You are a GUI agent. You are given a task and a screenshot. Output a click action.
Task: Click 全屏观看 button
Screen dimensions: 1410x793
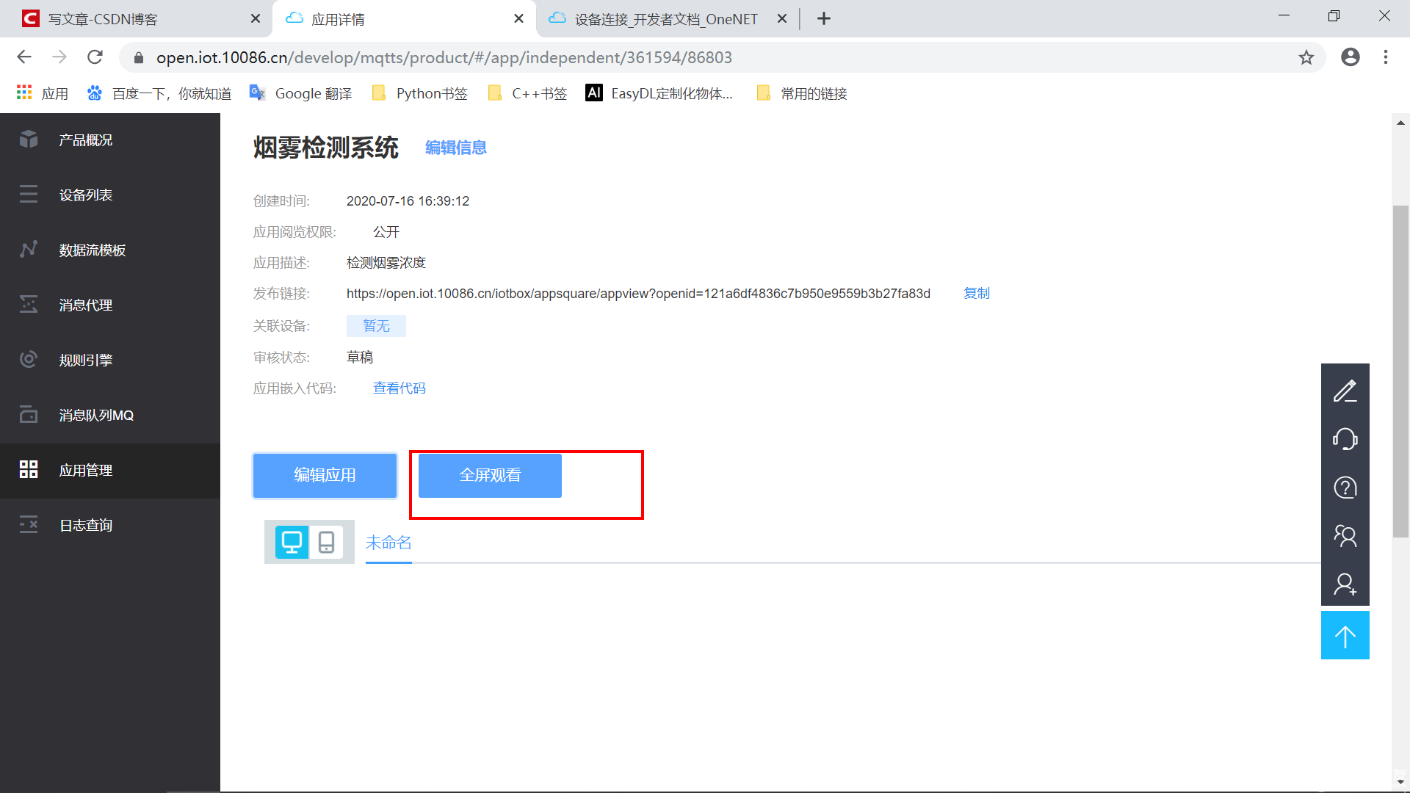490,476
